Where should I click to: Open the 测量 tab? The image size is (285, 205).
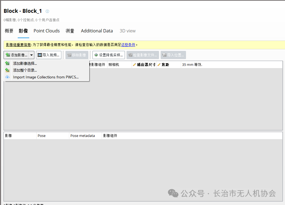70,31
